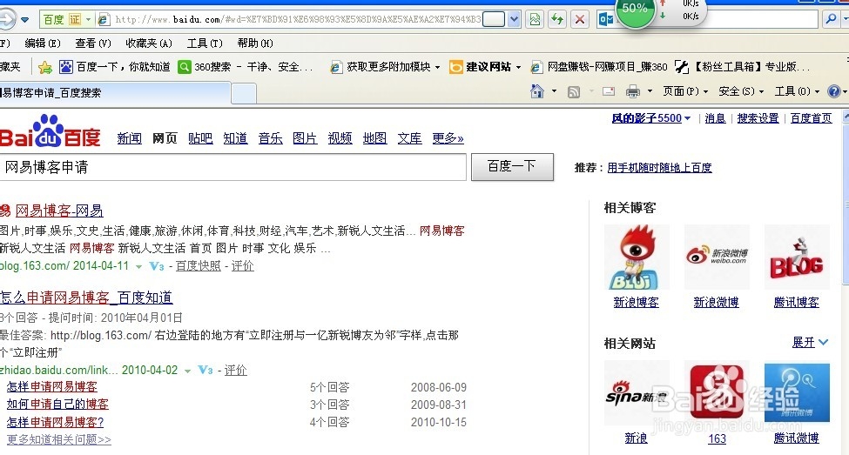This screenshot has width=849, height=455.
Task: Click 更多知道相关问题>> link
Action: (x=59, y=439)
